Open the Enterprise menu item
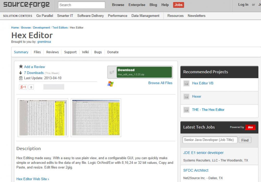 tap(137, 5)
